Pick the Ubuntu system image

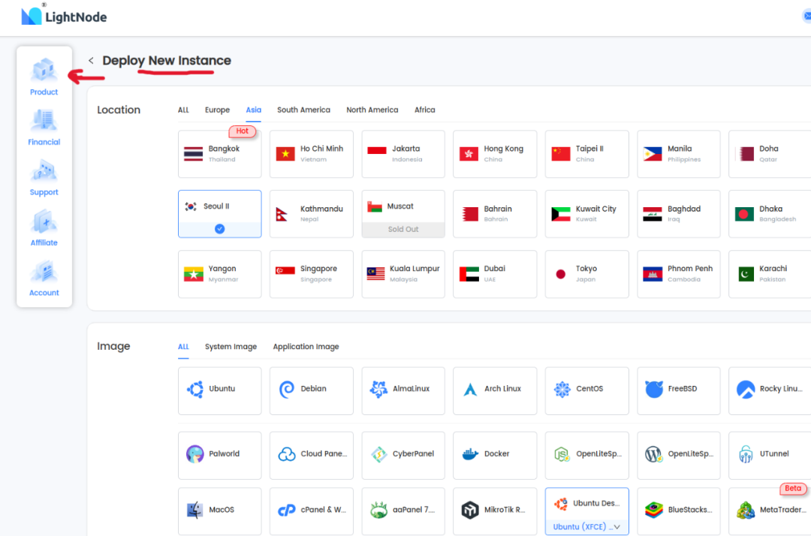tap(219, 390)
